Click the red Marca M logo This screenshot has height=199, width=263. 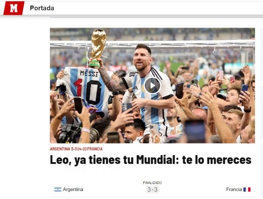pos(14,8)
